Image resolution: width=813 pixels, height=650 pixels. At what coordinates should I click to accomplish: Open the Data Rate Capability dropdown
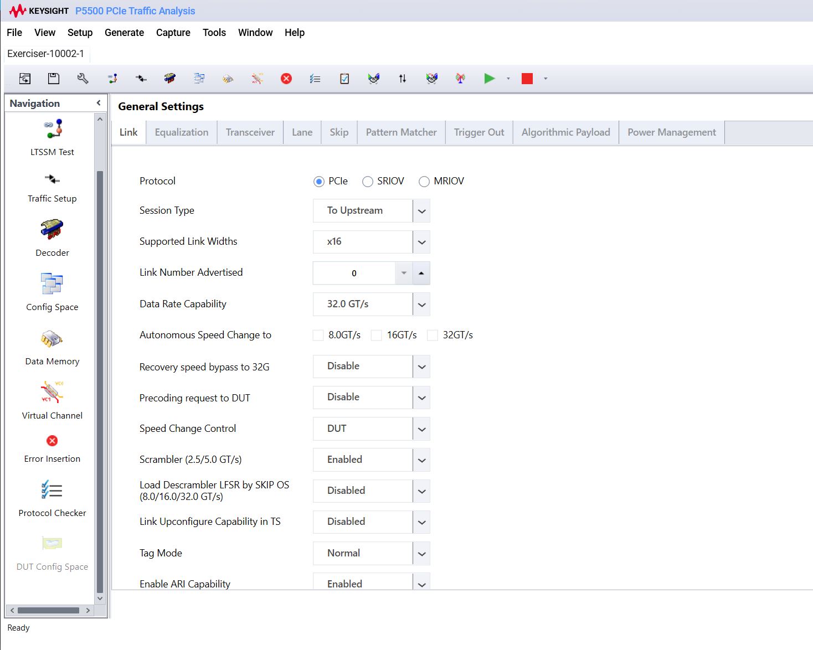(372, 305)
